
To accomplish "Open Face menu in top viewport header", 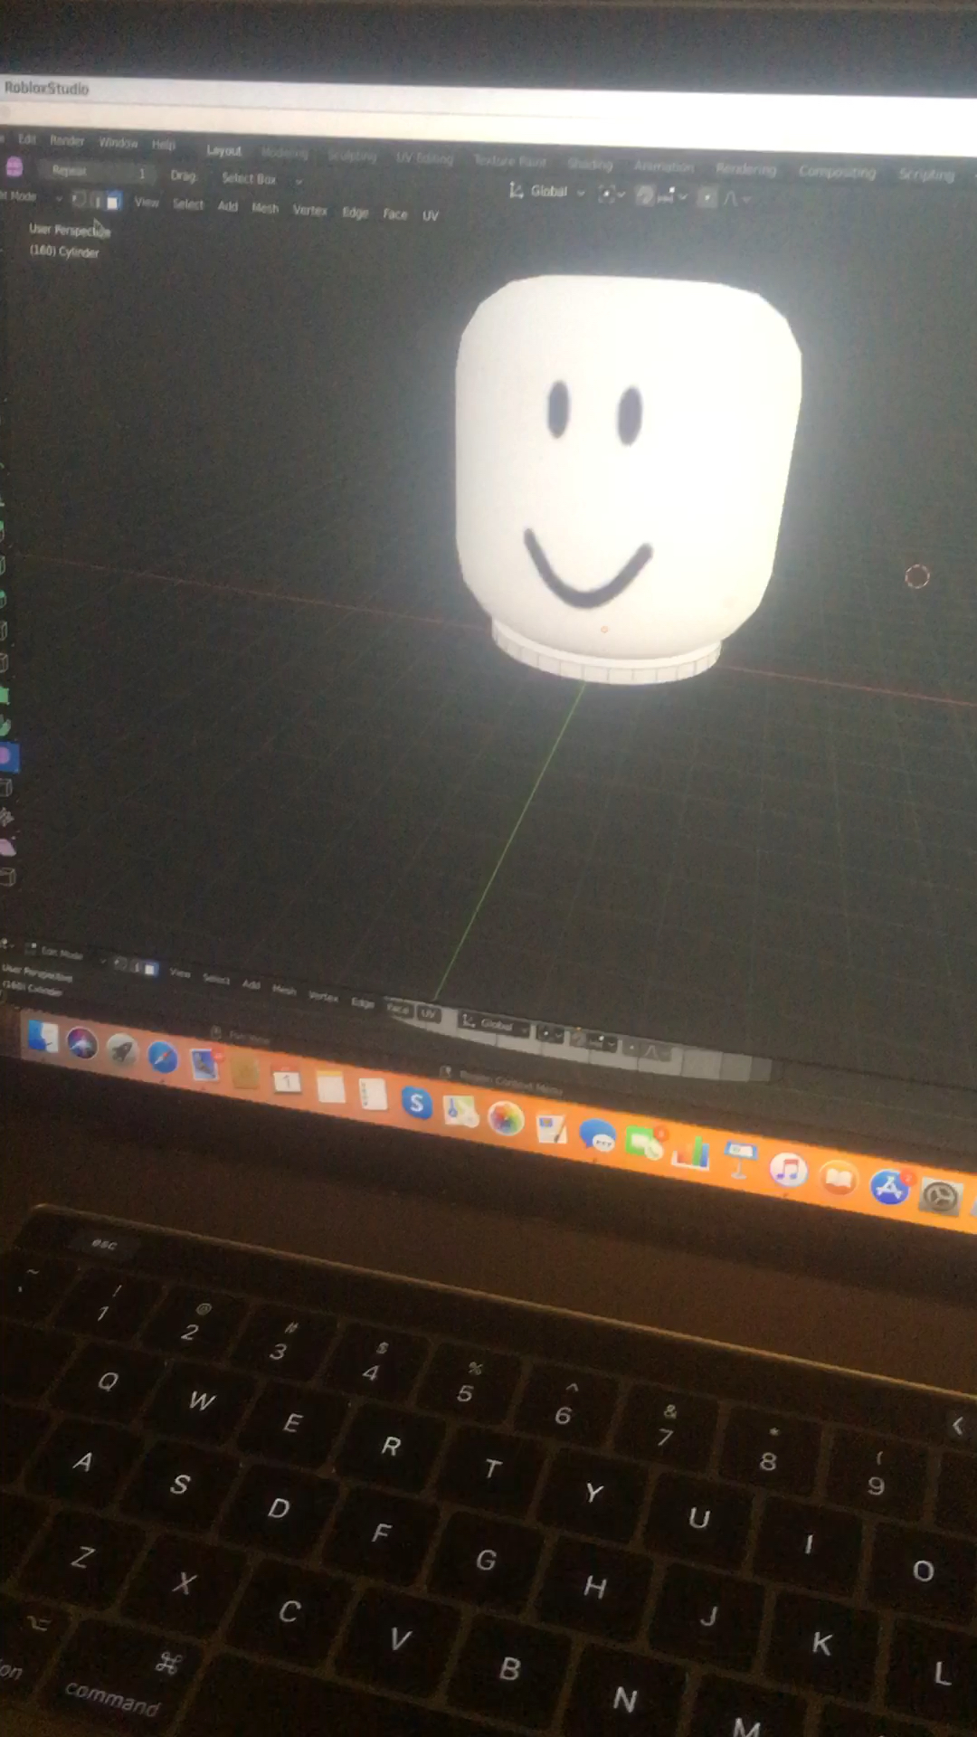I will click(x=395, y=214).
